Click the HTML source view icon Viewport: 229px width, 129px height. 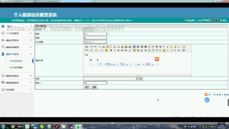[x=87, y=47]
